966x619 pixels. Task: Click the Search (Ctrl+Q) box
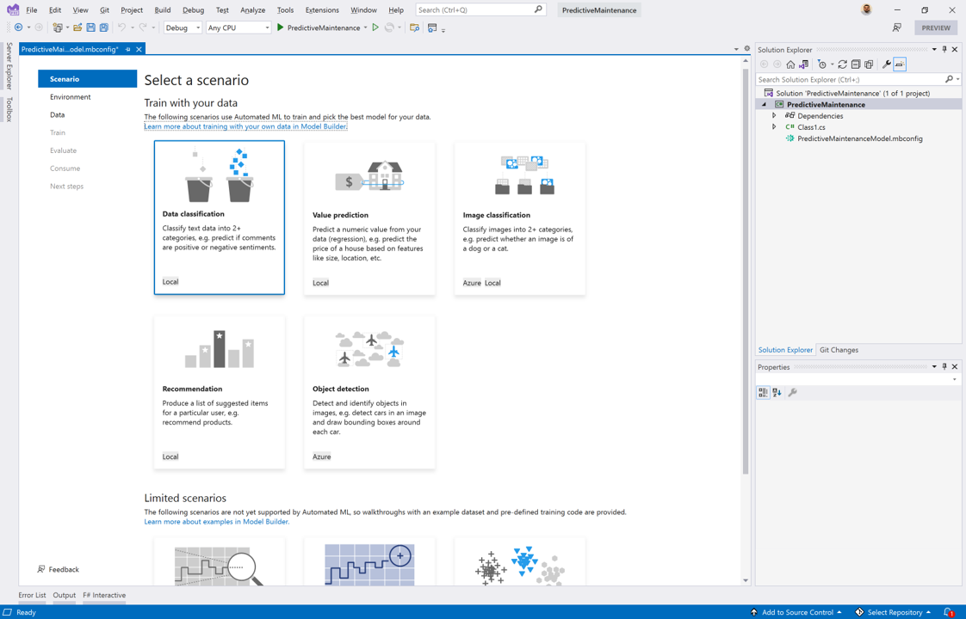(481, 9)
